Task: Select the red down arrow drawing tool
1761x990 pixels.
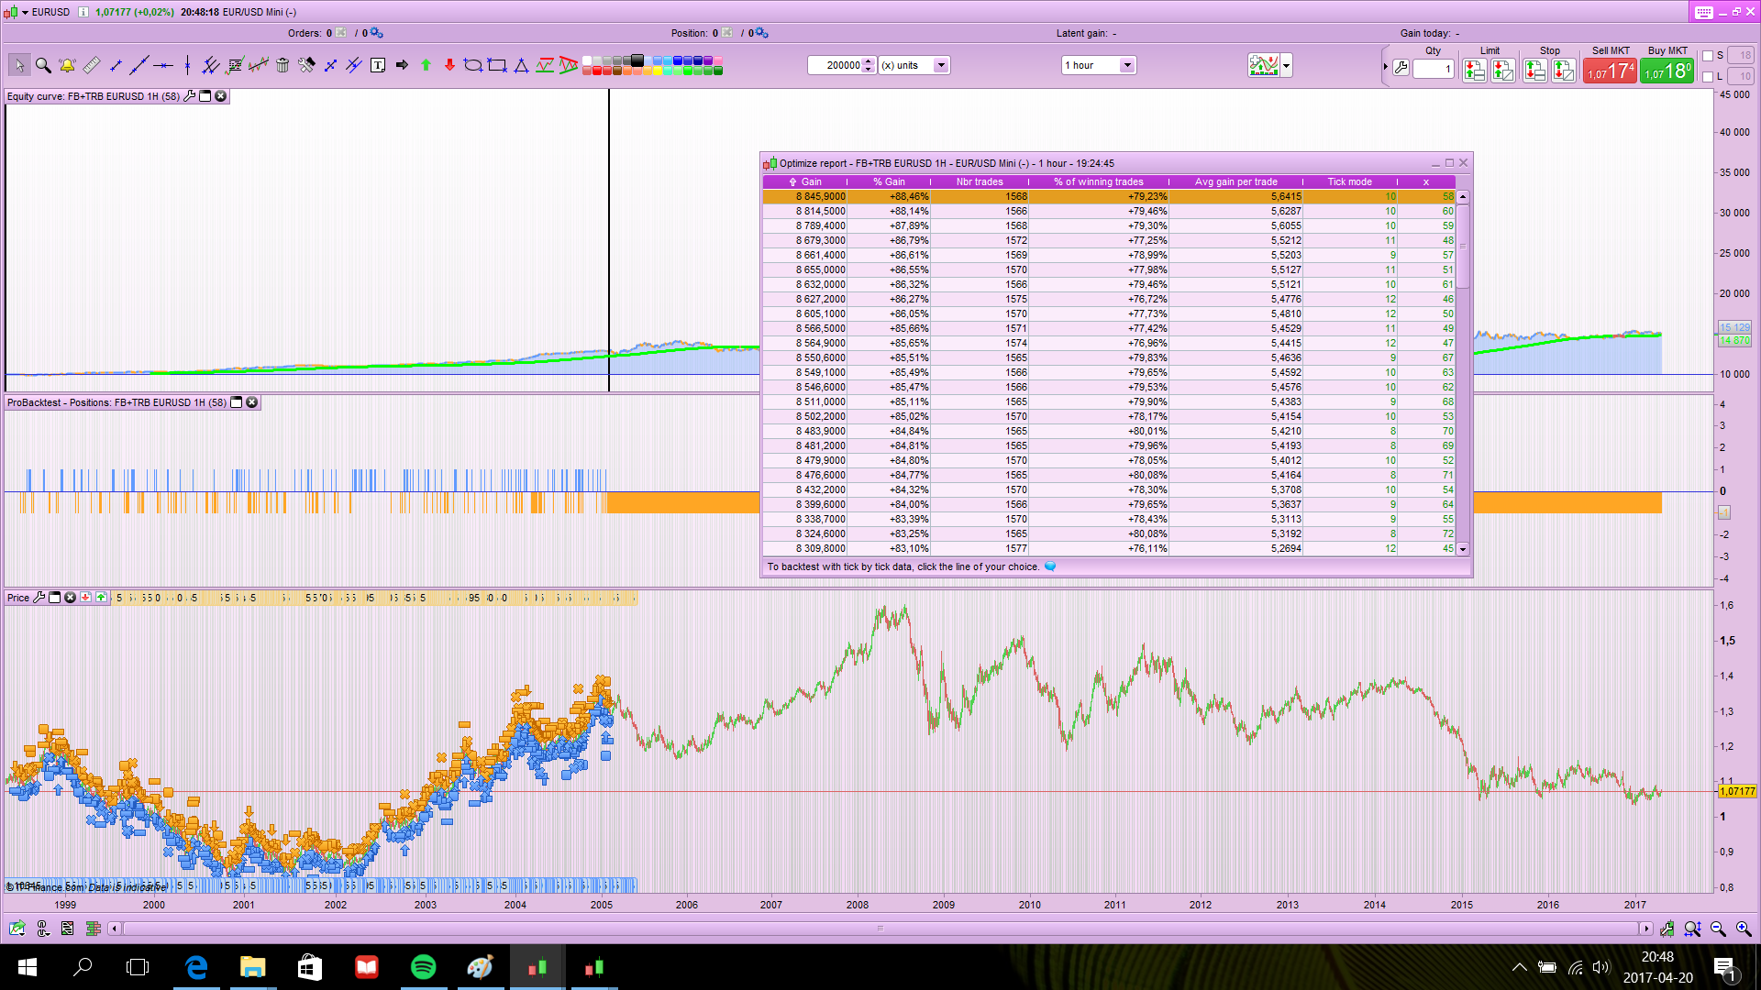Action: pyautogui.click(x=449, y=65)
